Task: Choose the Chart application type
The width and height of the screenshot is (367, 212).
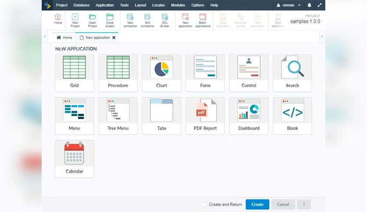Action: pos(162,73)
